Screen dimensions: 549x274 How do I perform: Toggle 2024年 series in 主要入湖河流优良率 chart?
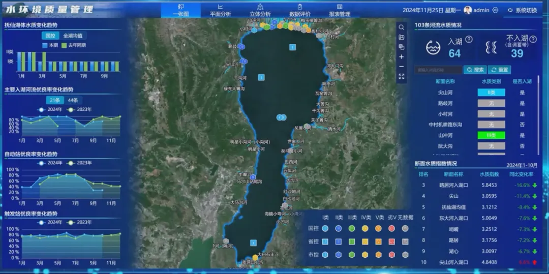pos(50,109)
